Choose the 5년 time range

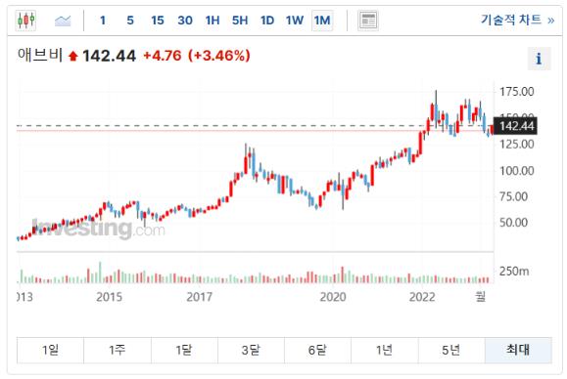[x=451, y=350]
